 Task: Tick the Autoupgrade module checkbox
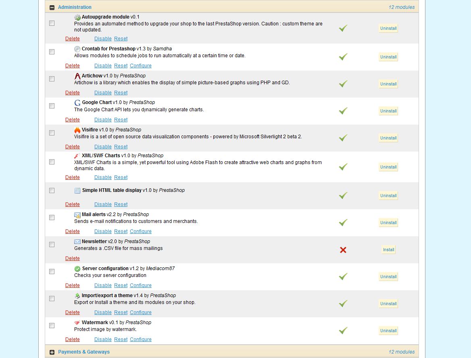[52, 23]
